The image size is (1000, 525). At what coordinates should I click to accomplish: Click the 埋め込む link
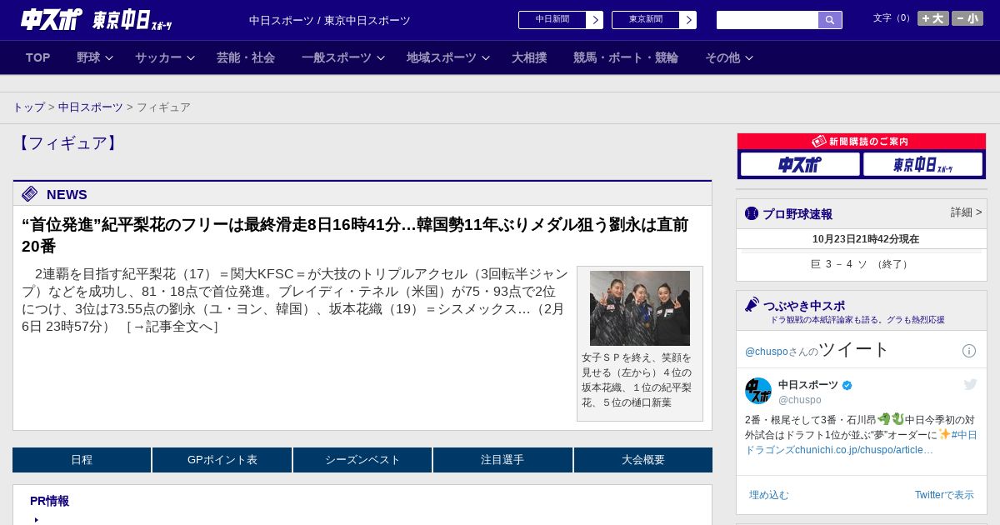[x=768, y=495]
